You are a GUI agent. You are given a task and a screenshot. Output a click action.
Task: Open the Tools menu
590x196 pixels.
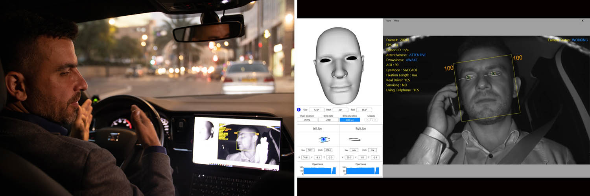tap(388, 20)
